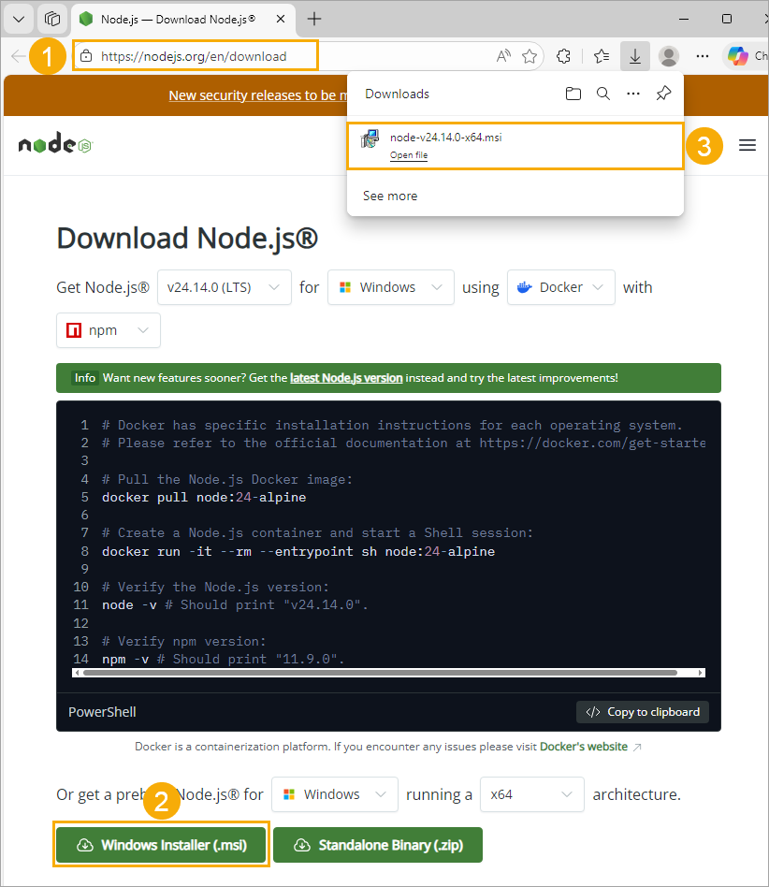This screenshot has height=887, width=769.
Task: Click the code block horizontal scrollbar
Action: (x=380, y=673)
